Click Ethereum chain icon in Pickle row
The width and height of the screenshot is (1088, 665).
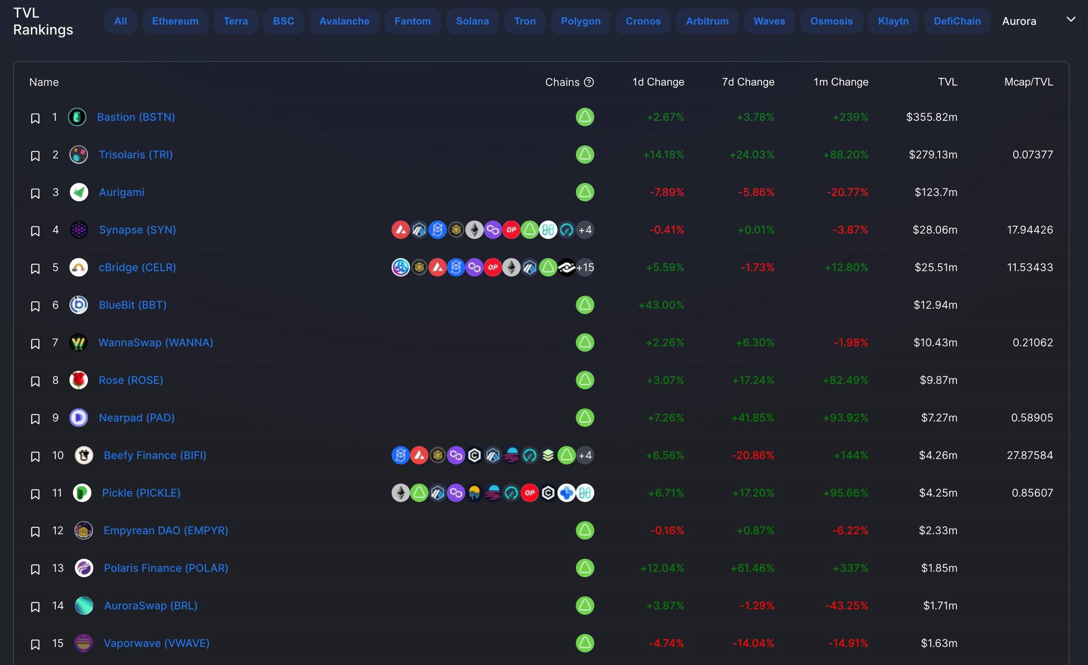(x=400, y=493)
